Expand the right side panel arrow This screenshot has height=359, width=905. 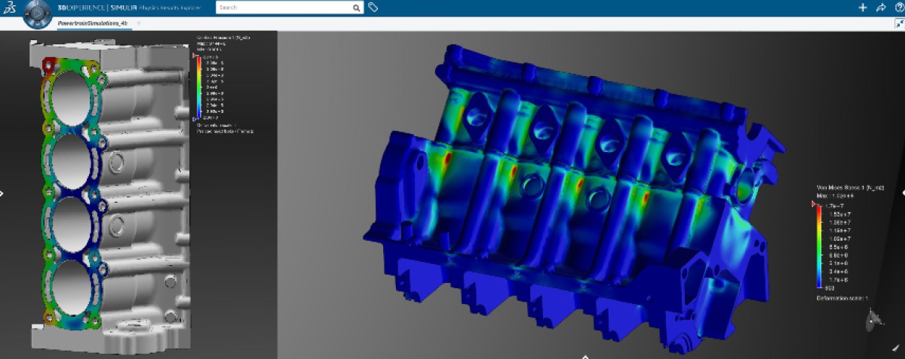902,193
